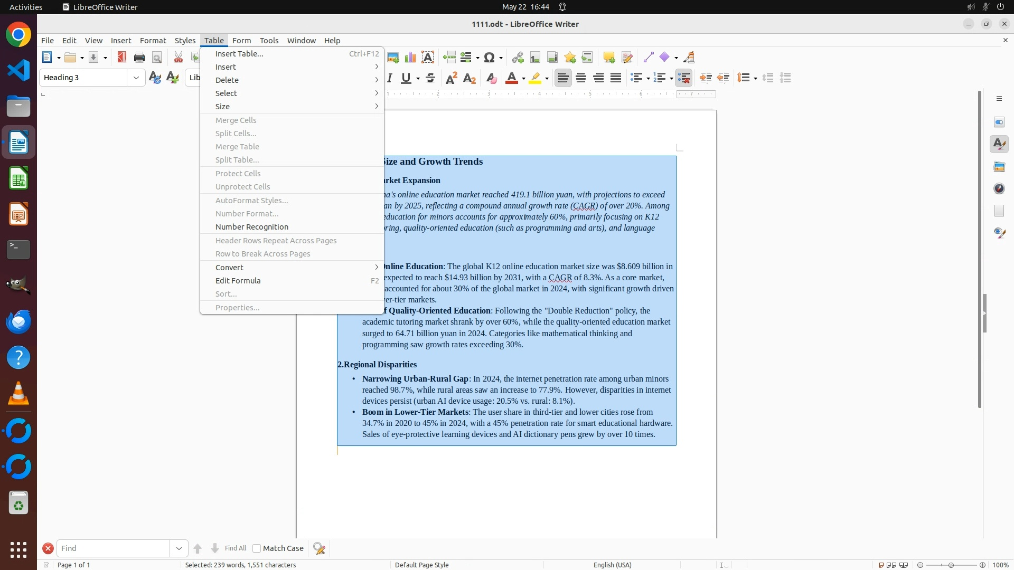The image size is (1014, 570).
Task: Click the Insert Hyperlink icon
Action: 518,58
